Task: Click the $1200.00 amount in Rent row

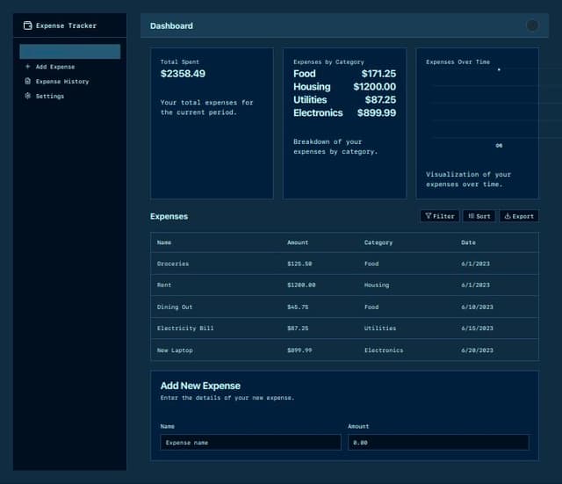Action: point(301,285)
